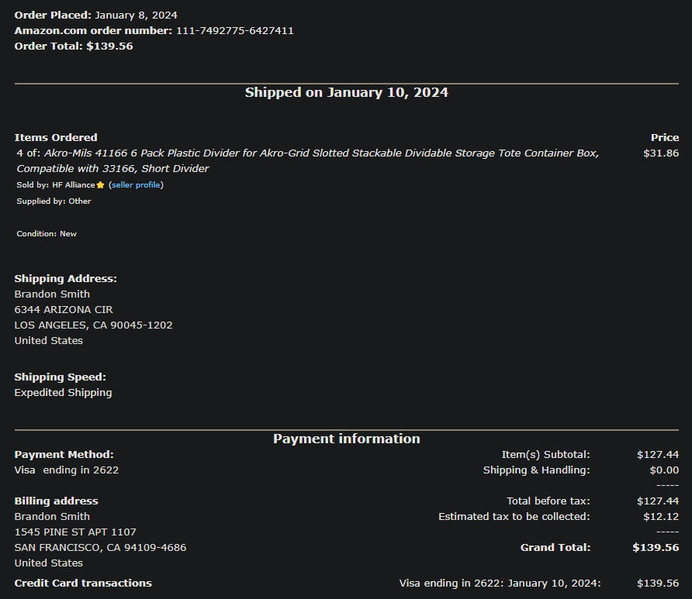
Task: Click the 1545 PINE ST APT 1107 billing line
Action: (75, 532)
